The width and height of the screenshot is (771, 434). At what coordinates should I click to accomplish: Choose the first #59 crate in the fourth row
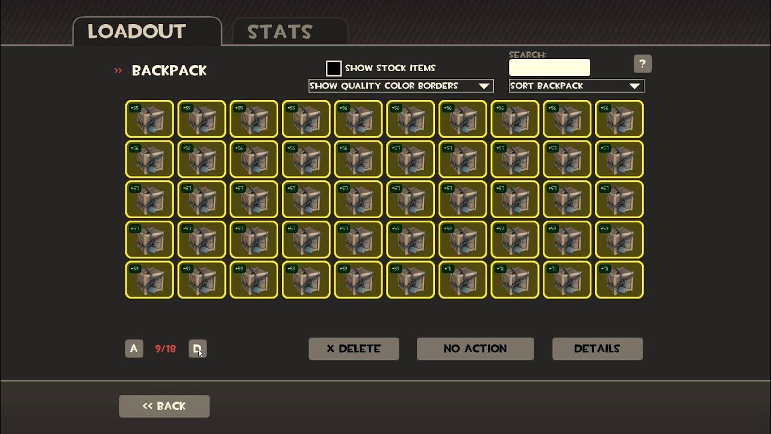(x=410, y=239)
